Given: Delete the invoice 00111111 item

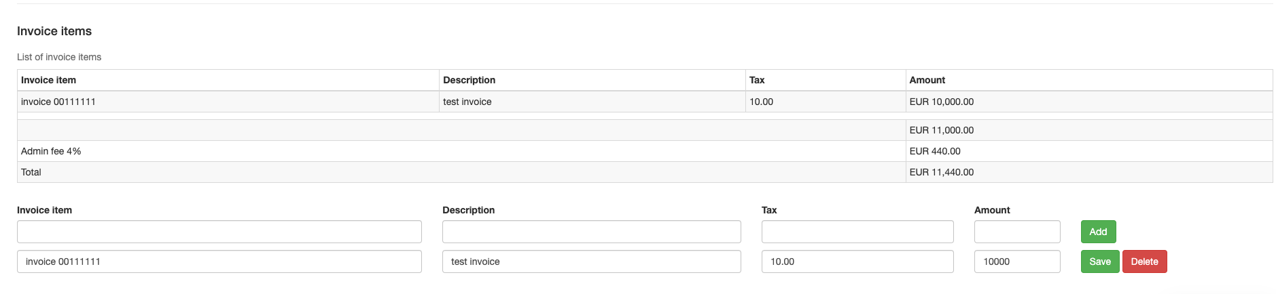Looking at the screenshot, I should tap(1144, 261).
